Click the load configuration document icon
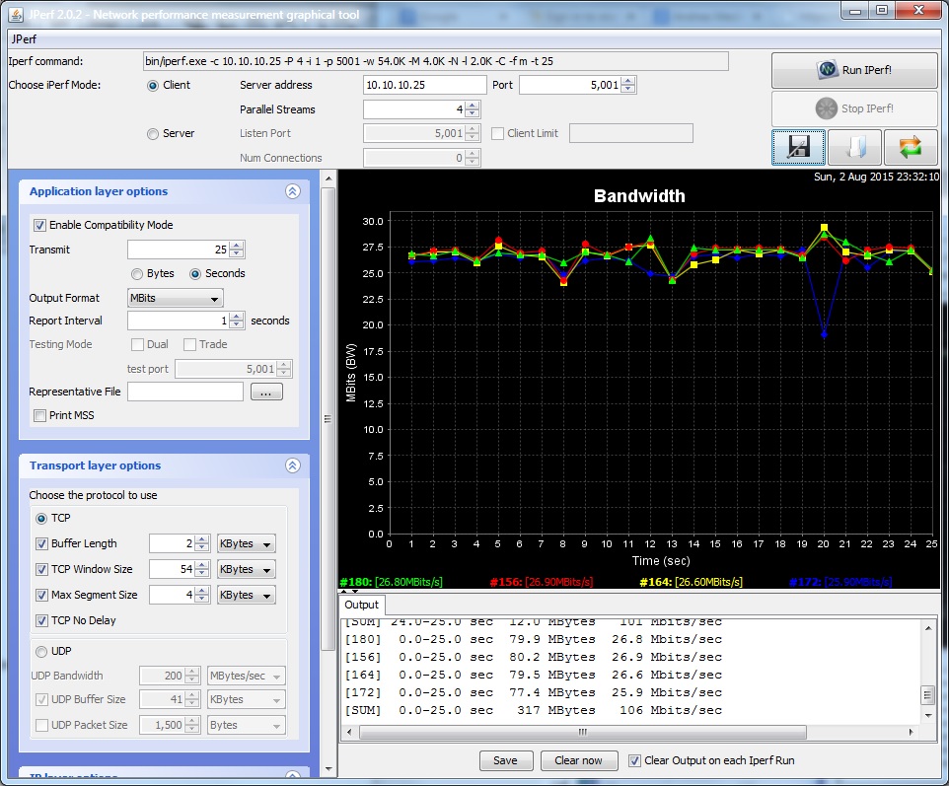Viewport: 949px width, 786px height. click(x=854, y=147)
